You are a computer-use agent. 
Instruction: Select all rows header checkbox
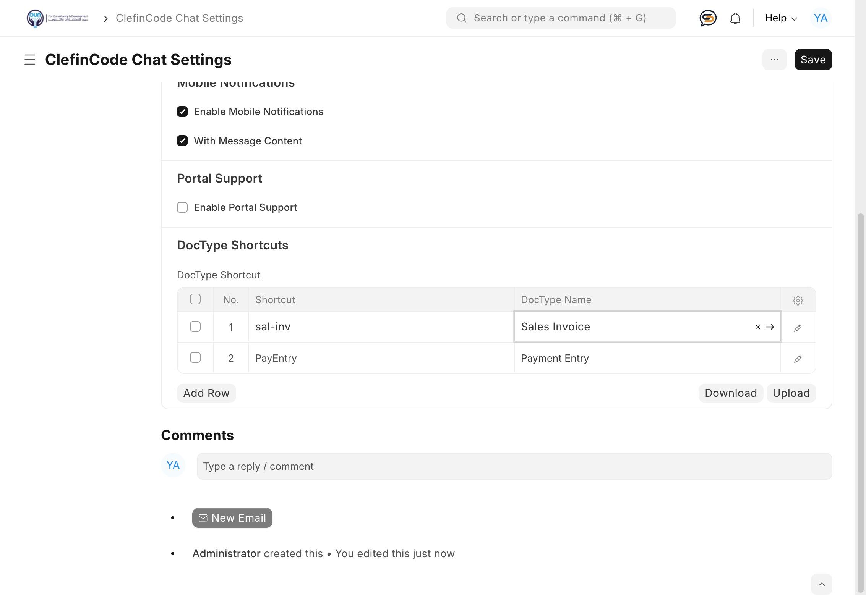195,299
